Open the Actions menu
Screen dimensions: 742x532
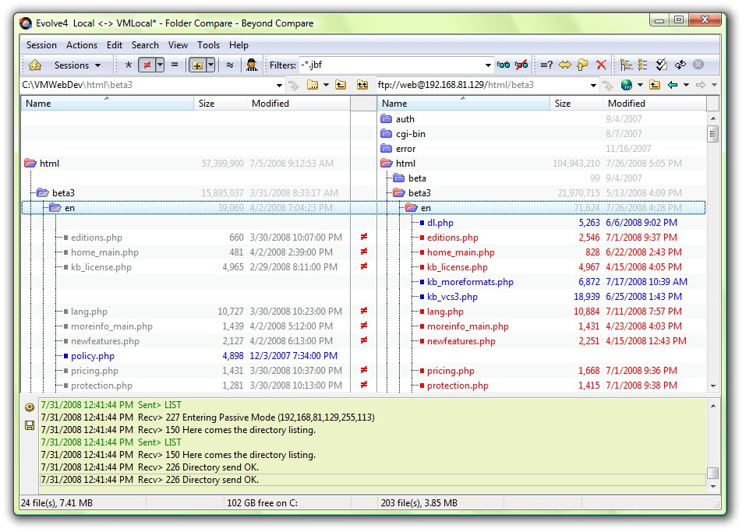(82, 45)
